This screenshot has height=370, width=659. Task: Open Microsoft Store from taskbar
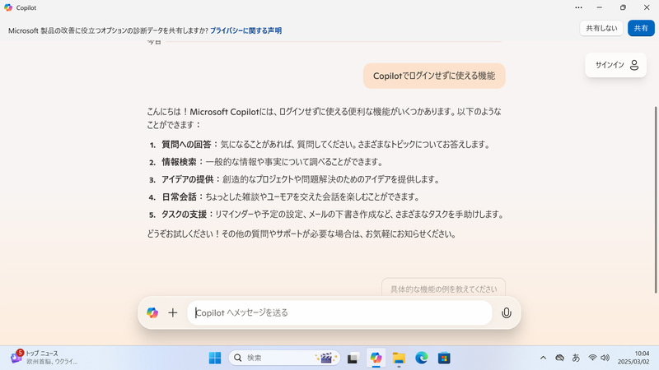[x=444, y=358]
